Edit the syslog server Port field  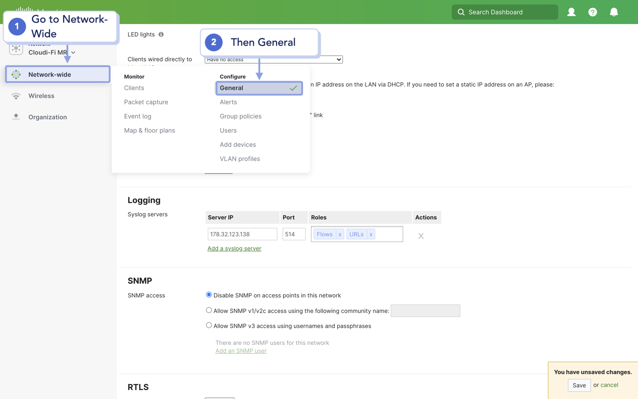pyautogui.click(x=294, y=234)
